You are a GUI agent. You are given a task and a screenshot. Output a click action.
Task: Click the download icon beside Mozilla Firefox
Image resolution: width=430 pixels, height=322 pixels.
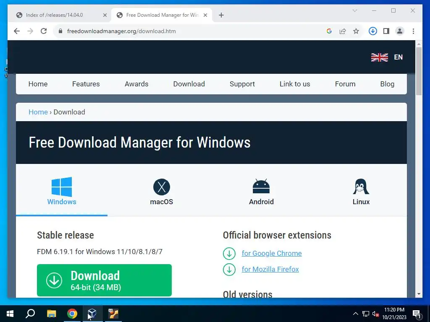pos(229,270)
